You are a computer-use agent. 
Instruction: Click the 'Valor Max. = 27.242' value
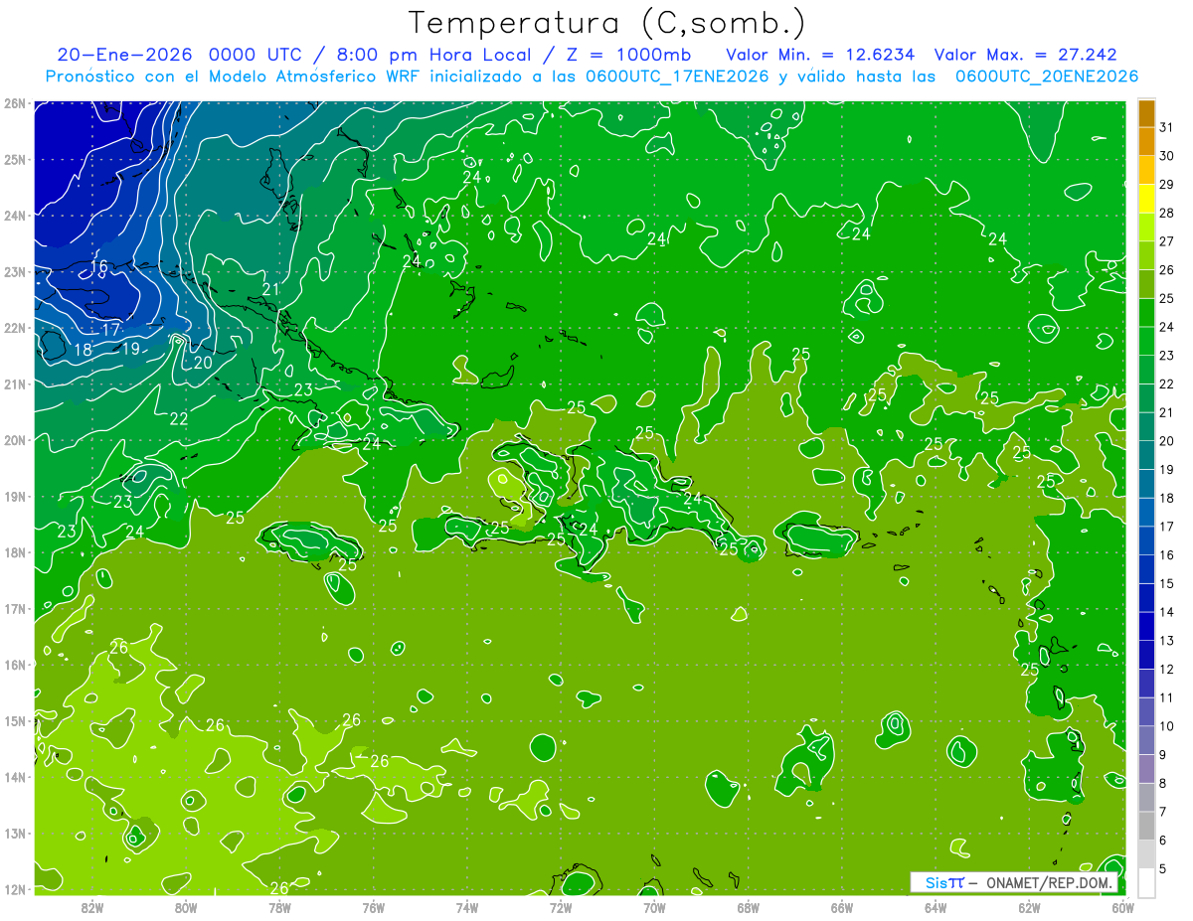[x=1025, y=55]
